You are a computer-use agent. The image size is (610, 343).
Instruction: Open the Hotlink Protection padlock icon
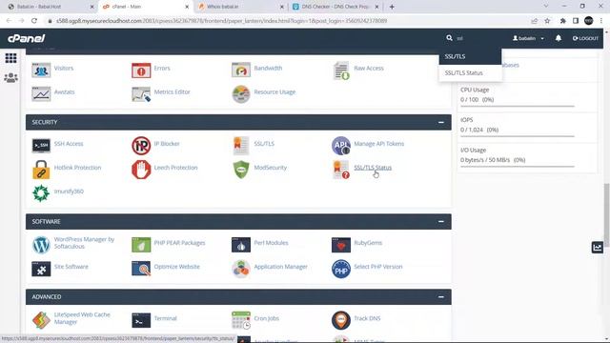(x=41, y=170)
